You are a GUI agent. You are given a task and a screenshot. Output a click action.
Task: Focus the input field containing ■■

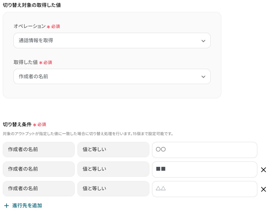coord(204,169)
